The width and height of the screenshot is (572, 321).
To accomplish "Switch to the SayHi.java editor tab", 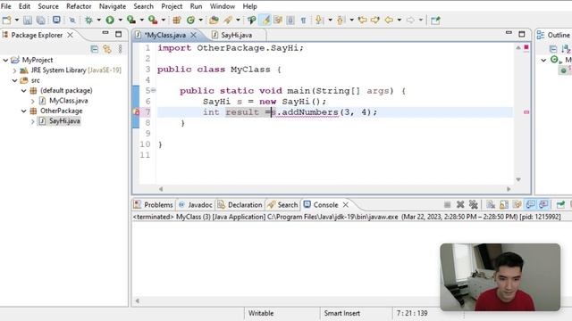I will click(236, 35).
